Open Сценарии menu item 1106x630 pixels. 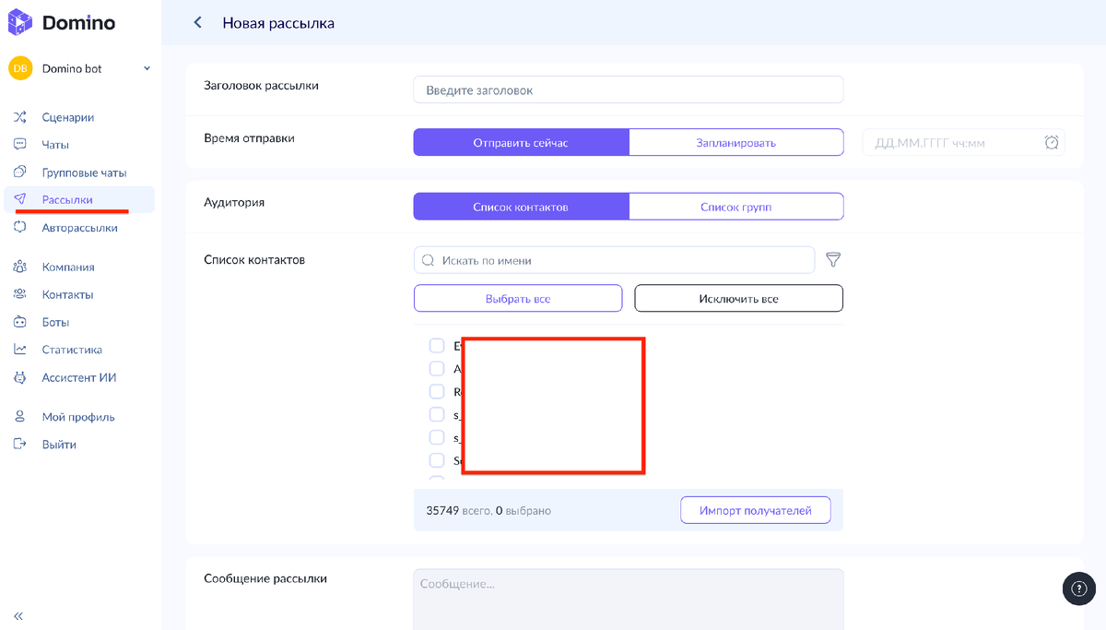(68, 117)
